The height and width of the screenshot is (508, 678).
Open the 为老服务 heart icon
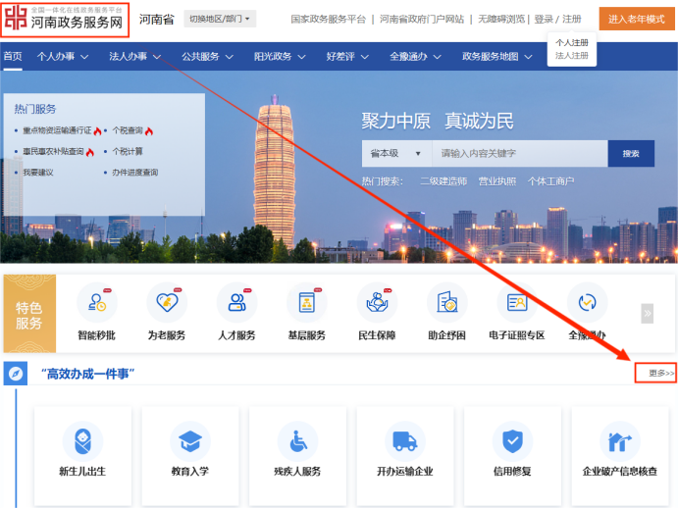[x=167, y=303]
